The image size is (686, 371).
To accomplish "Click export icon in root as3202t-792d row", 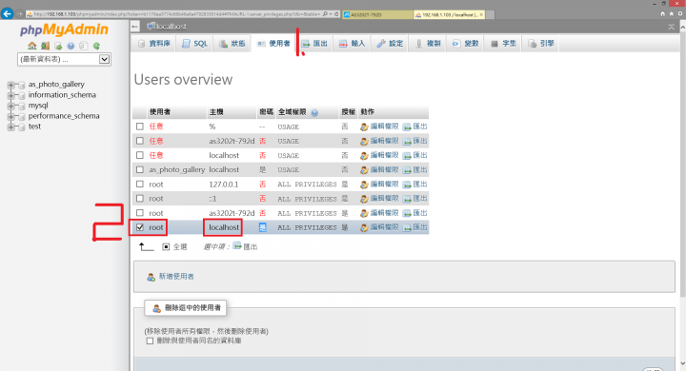I will tap(407, 213).
